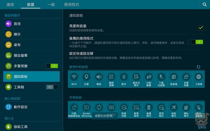Select the 飛航模式 airplane mode button
The height and width of the screenshot is (131, 210).
tap(174, 110)
